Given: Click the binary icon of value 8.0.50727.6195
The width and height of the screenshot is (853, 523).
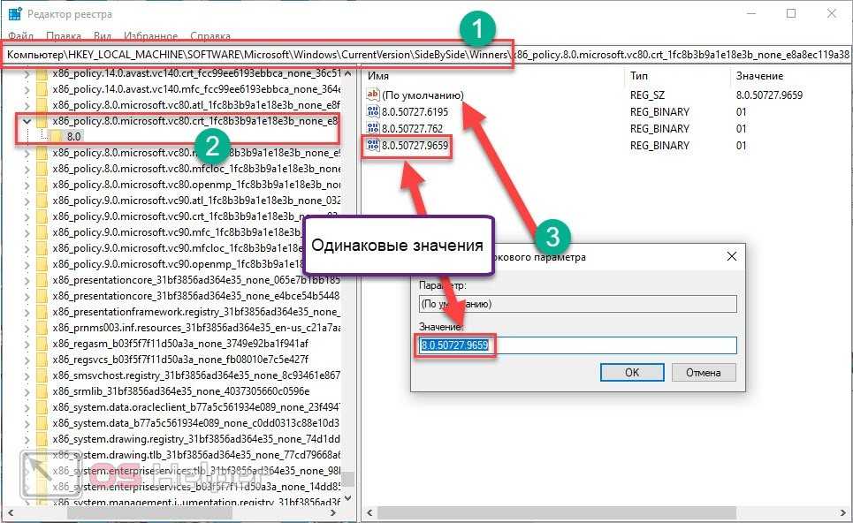Looking at the screenshot, I should coord(372,111).
